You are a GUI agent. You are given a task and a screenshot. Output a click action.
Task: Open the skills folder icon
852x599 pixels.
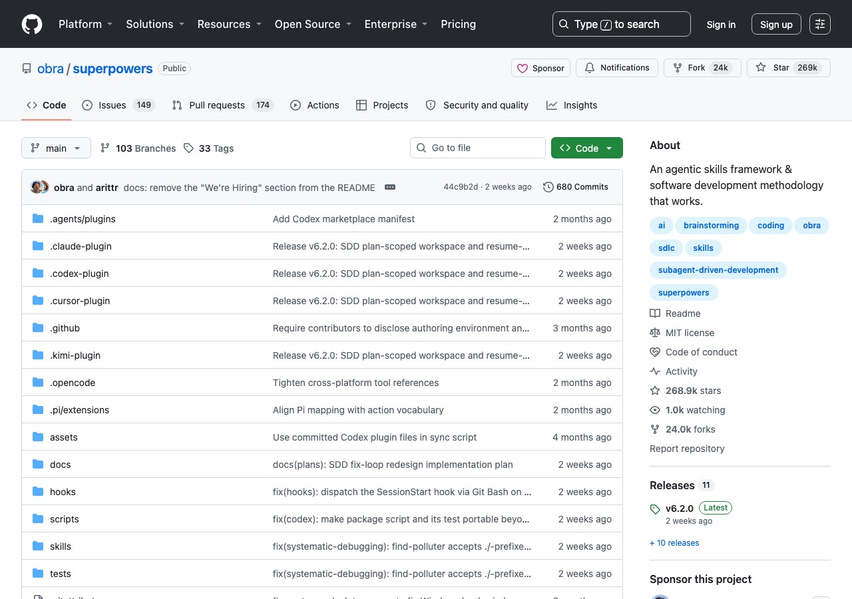point(38,546)
